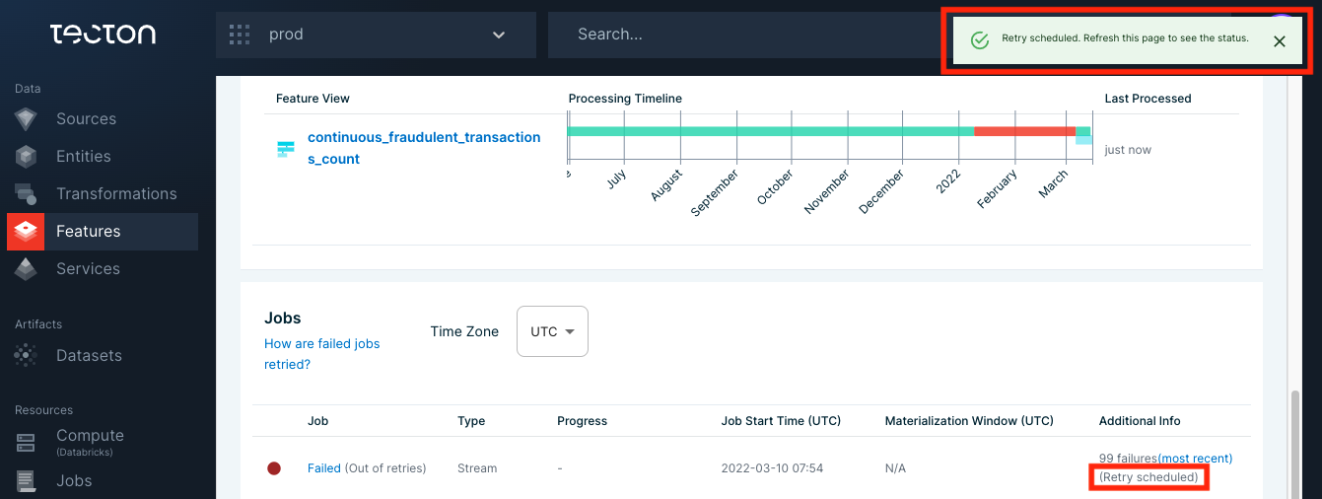Click the Jobs sidebar icon
Viewport: 1322px width, 499px height.
26,481
